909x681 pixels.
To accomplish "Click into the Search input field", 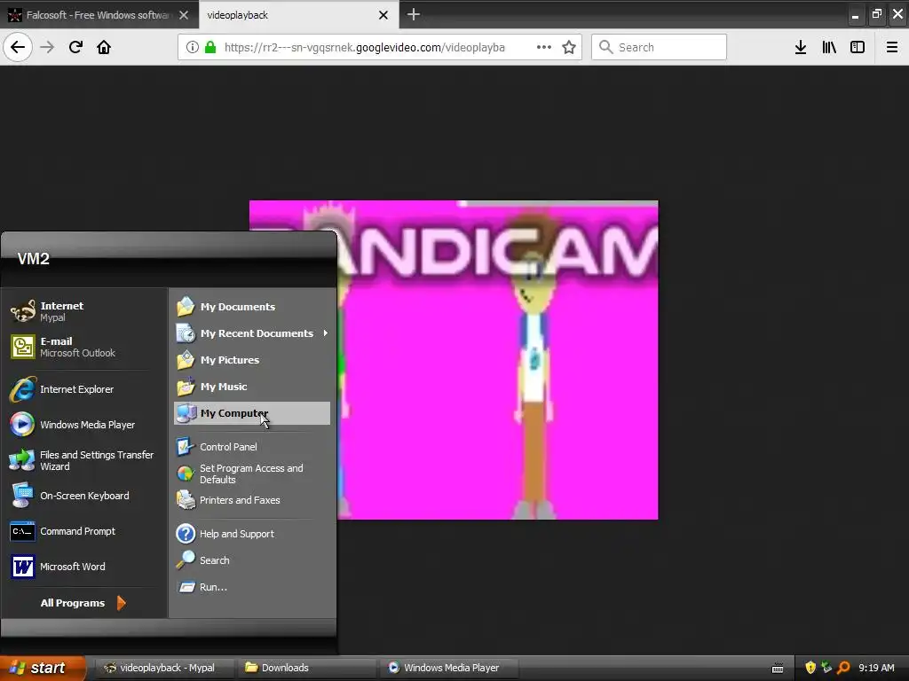I will pyautogui.click(x=660, y=47).
